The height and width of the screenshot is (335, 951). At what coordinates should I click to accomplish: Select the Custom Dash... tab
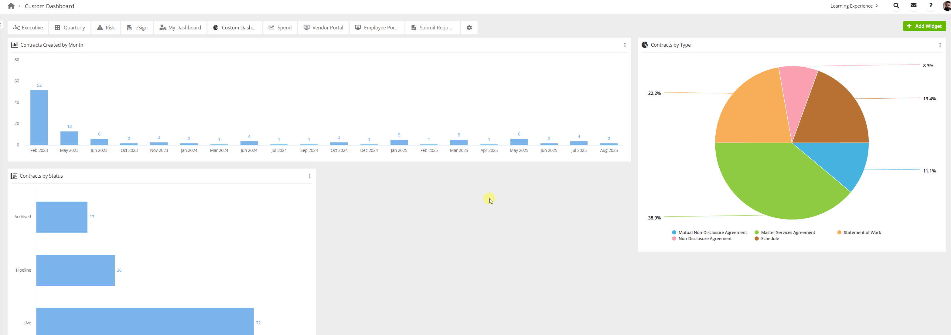tap(234, 28)
